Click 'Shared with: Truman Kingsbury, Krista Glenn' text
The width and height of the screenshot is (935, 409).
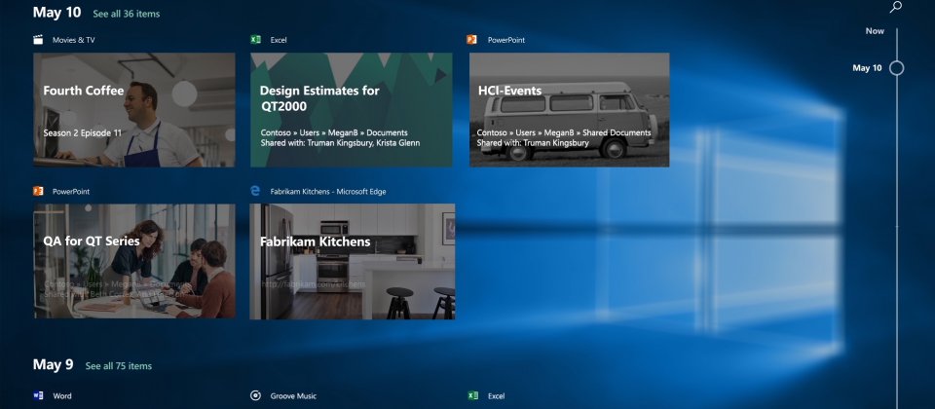pos(340,143)
